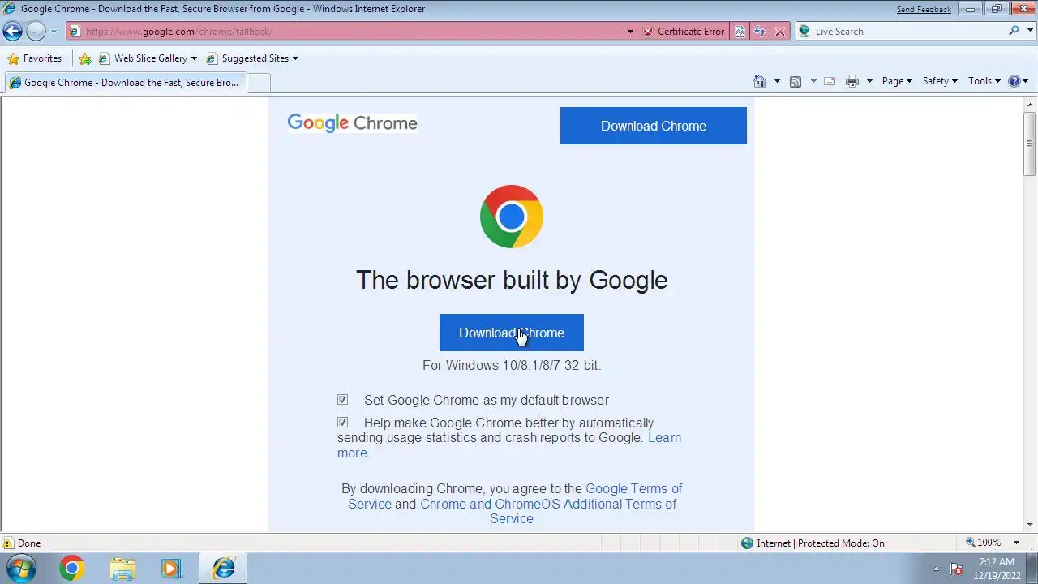The height and width of the screenshot is (584, 1038).
Task: Click the Print icon
Action: tap(852, 81)
